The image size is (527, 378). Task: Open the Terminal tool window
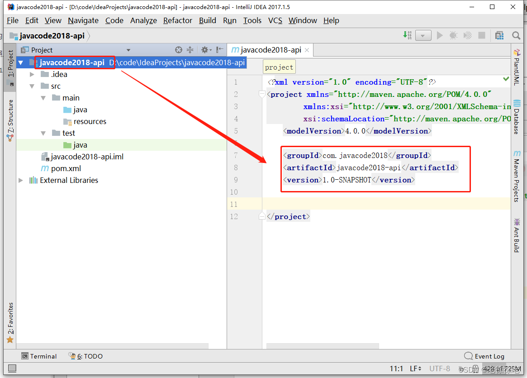39,356
